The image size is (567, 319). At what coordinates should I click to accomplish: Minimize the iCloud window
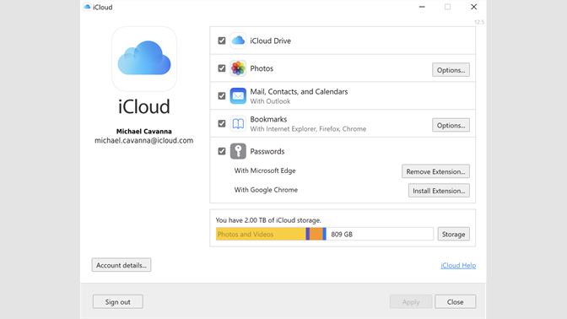click(422, 7)
